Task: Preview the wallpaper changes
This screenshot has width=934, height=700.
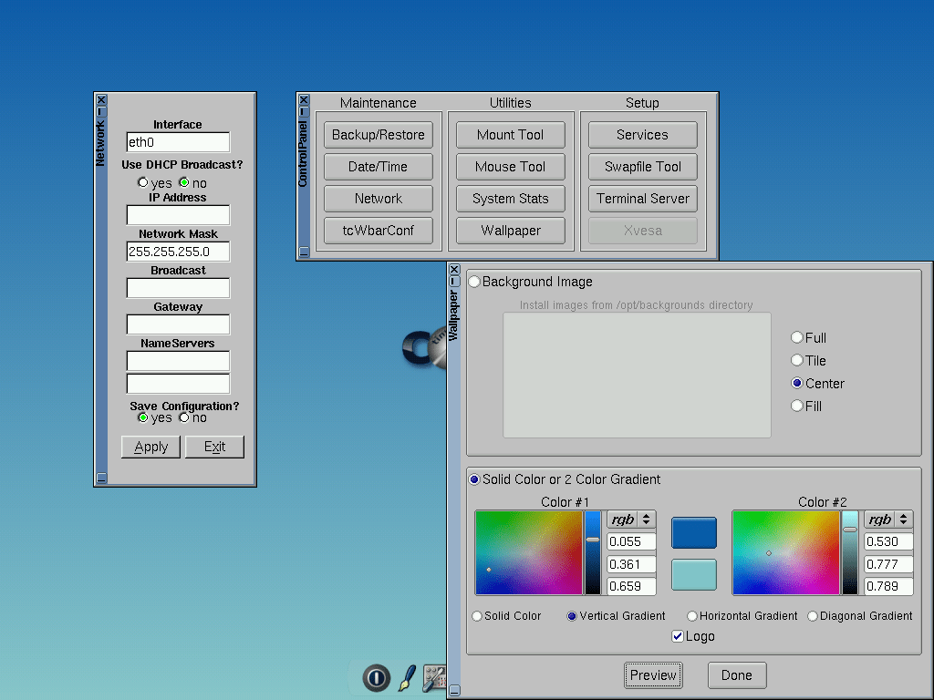Action: coord(653,674)
